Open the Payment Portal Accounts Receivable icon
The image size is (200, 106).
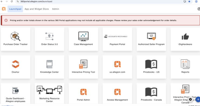pyautogui.click(x=116, y=36)
